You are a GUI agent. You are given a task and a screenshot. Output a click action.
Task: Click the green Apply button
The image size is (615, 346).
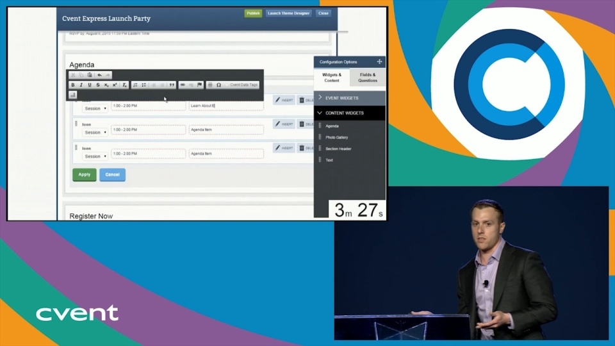click(x=85, y=174)
